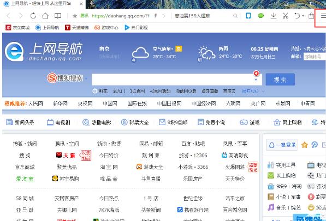The height and width of the screenshot is (221, 326).
Task: Open the 天猫精选 bookmark
Action: tap(76, 28)
